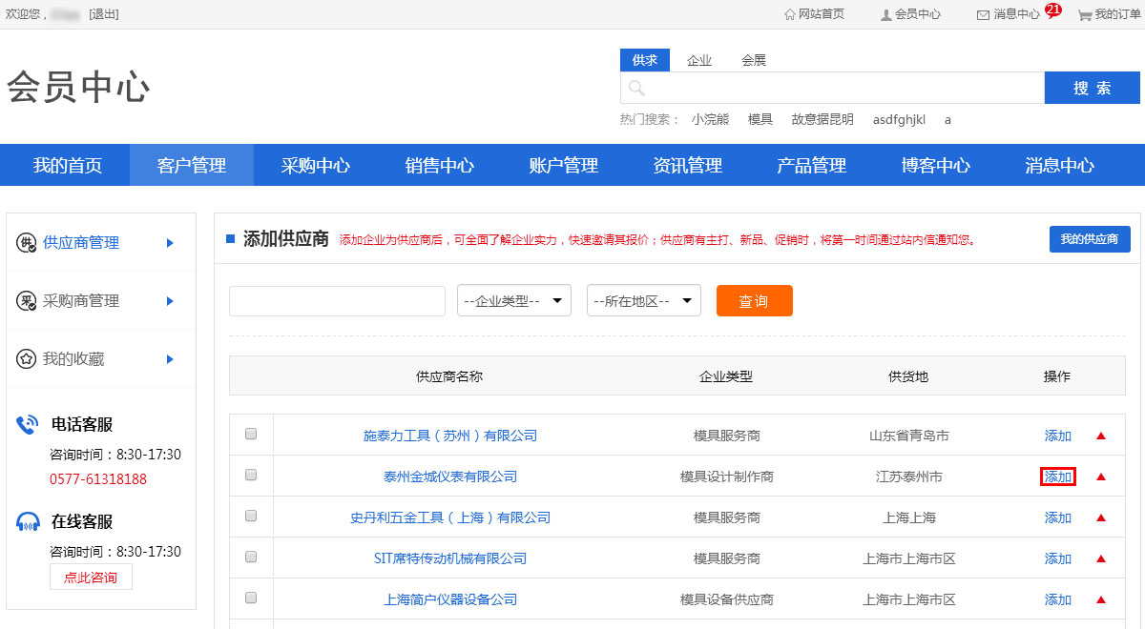Tick checkbox for 施泰力工具（苏州）有限公司
1145x629 pixels.
click(x=251, y=434)
